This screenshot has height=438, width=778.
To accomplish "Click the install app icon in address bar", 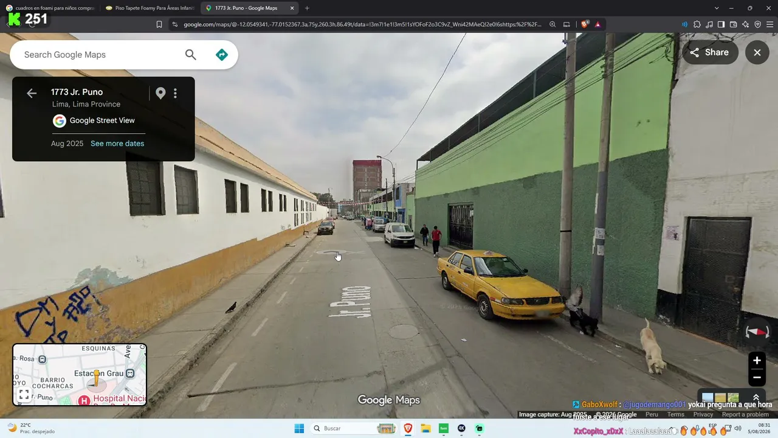I will pyautogui.click(x=566, y=24).
